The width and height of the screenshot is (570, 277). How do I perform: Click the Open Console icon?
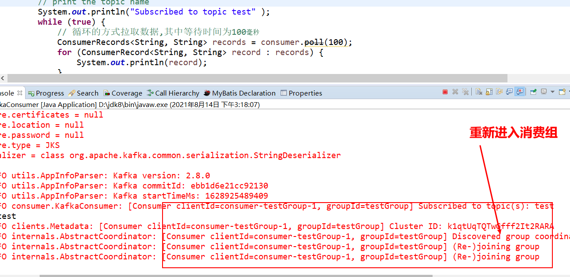click(562, 92)
